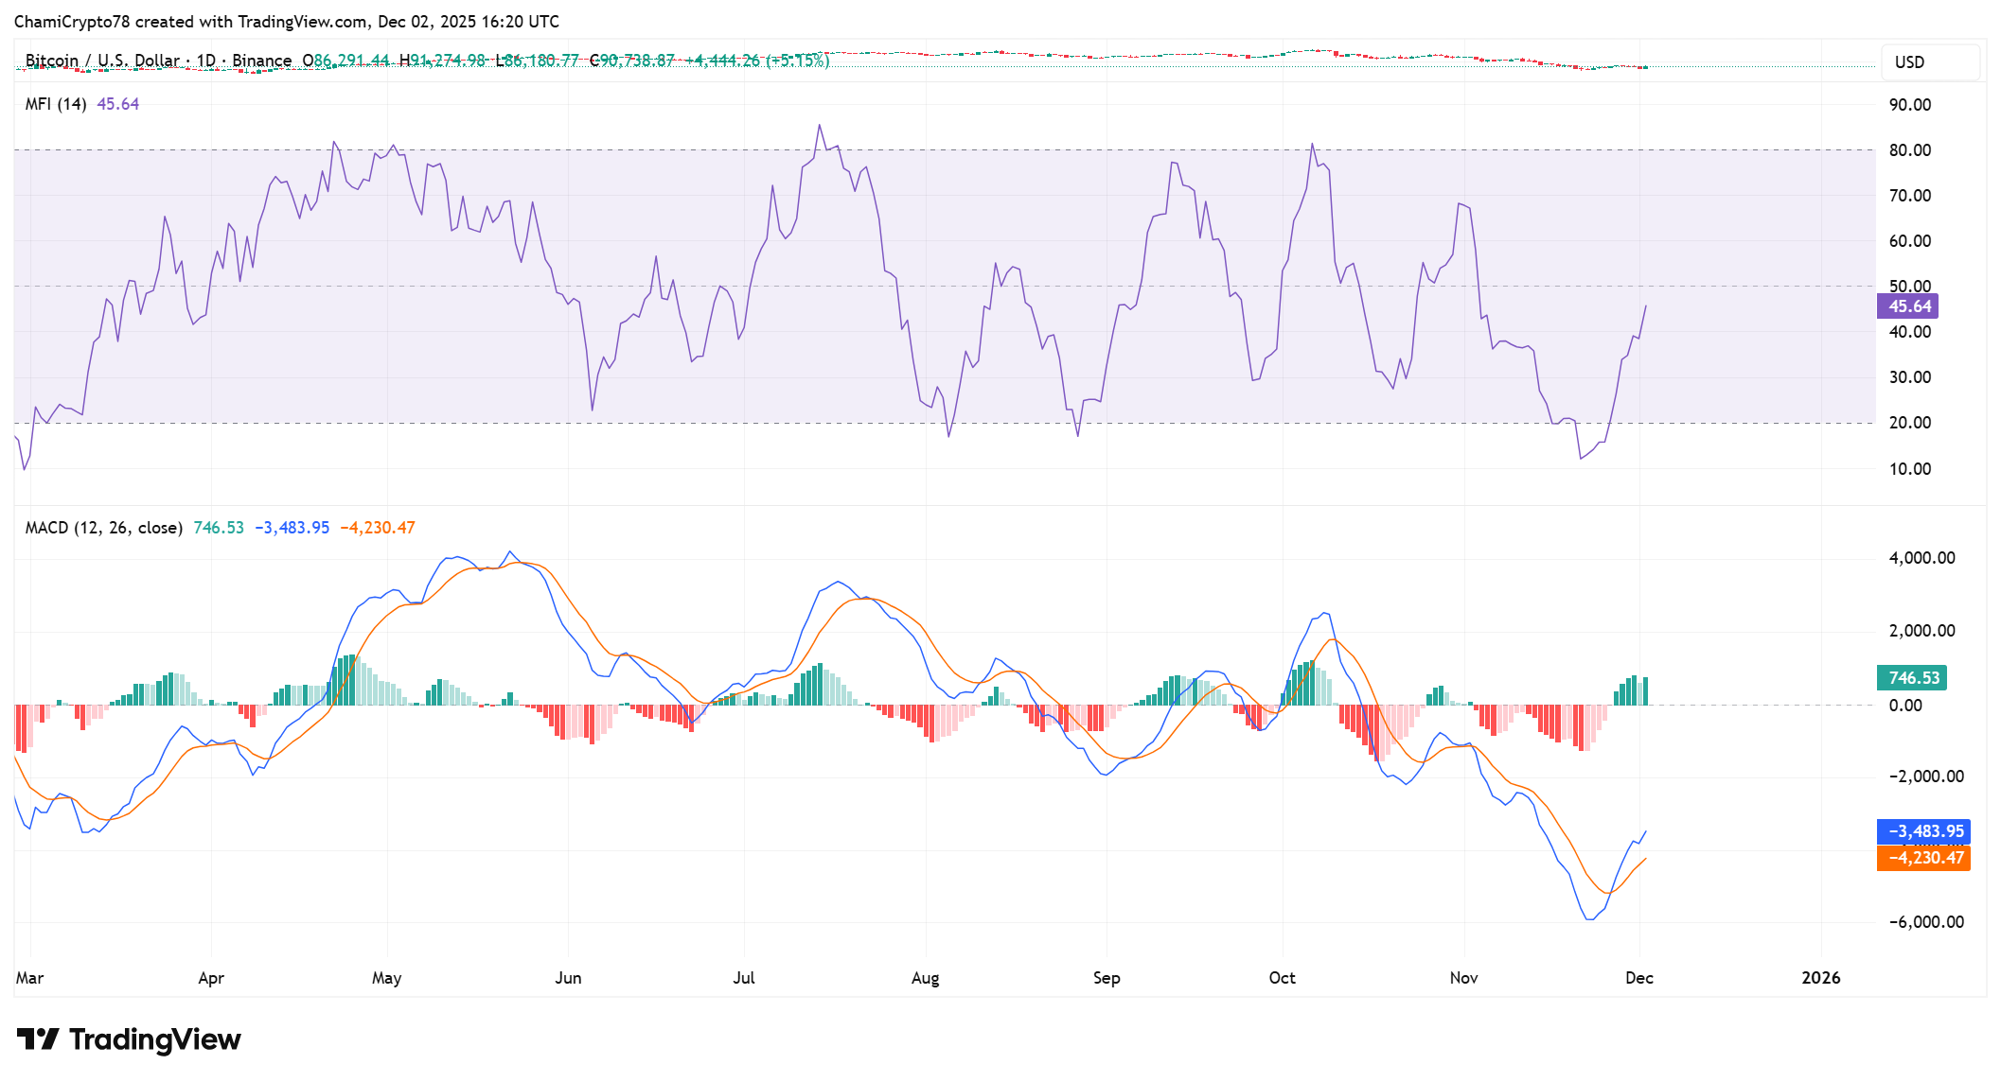Image resolution: width=2001 pixels, height=1082 pixels.
Task: Click the -6,000.00 level on MACD scale
Action: pos(1925,922)
